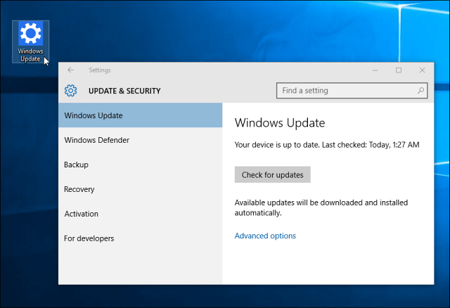Open the Windows Update desktop shortcut

tap(30, 41)
